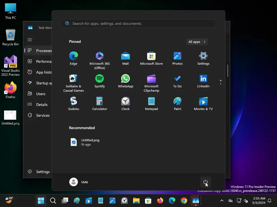Open Paint from pinned apps

177,104
